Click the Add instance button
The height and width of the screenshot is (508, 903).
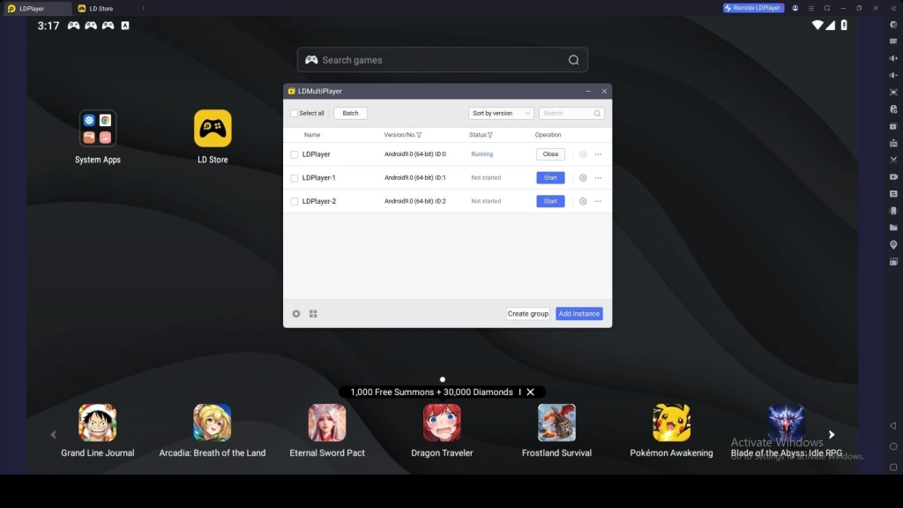click(578, 314)
